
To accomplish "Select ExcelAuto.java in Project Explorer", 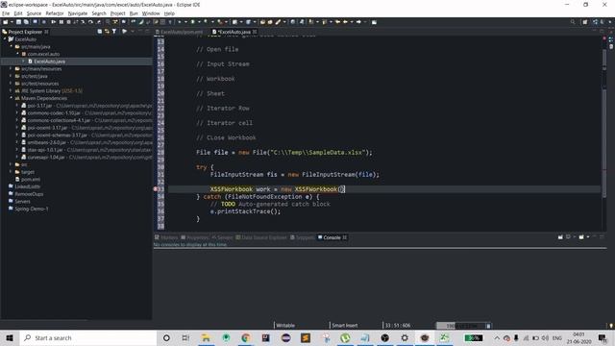I will (49, 62).
